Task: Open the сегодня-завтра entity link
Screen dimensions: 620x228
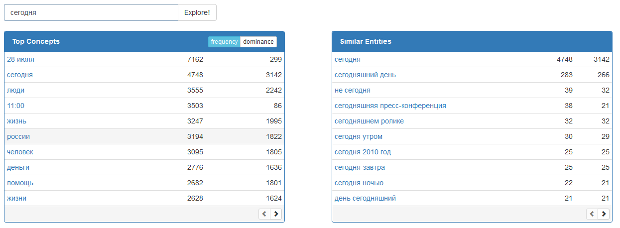Action: 360,167
